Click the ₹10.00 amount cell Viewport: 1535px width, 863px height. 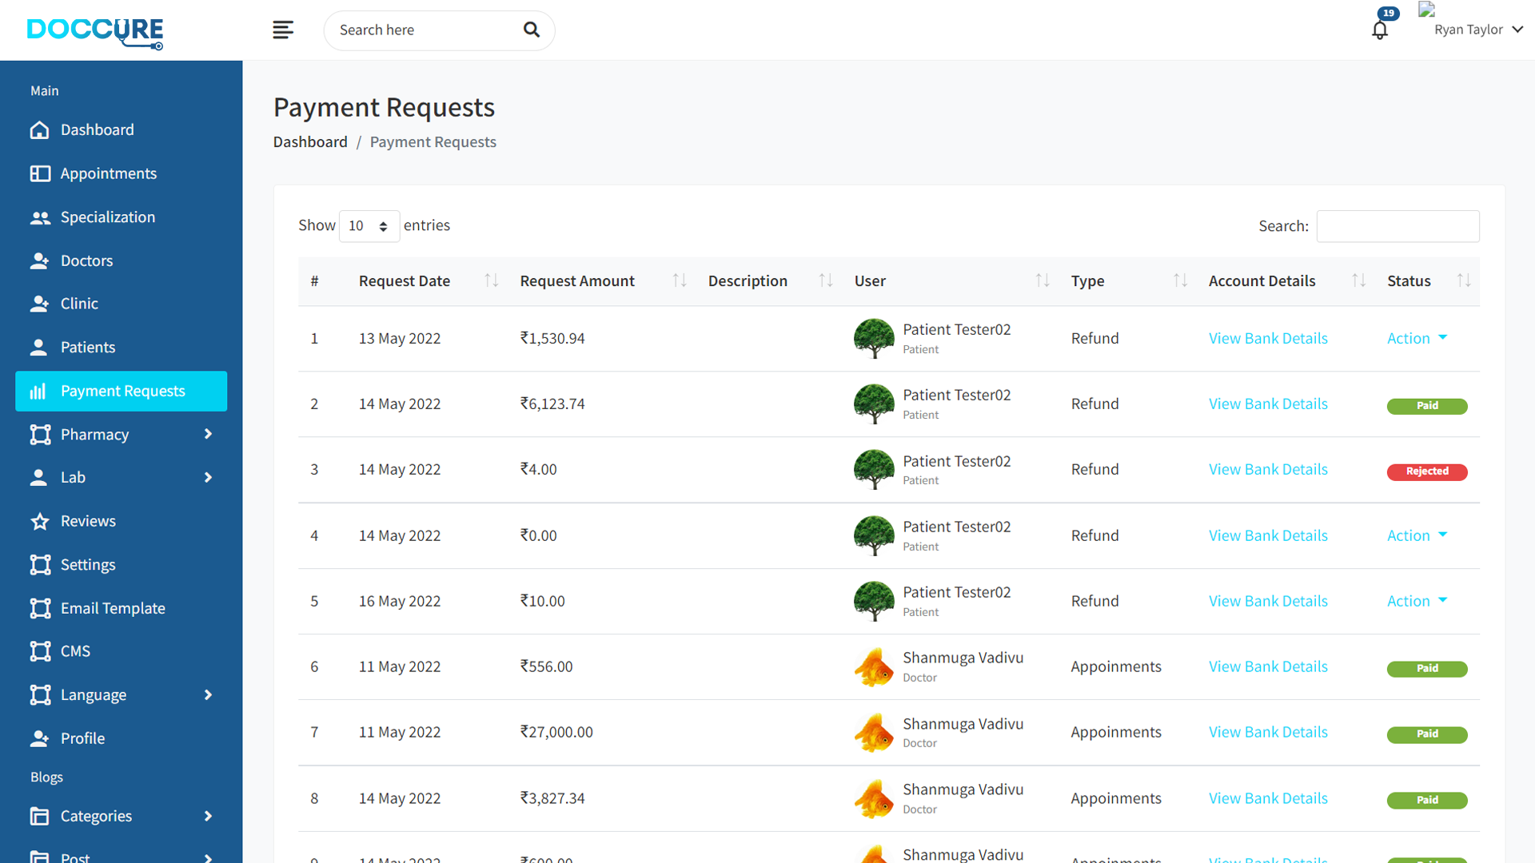pos(543,602)
